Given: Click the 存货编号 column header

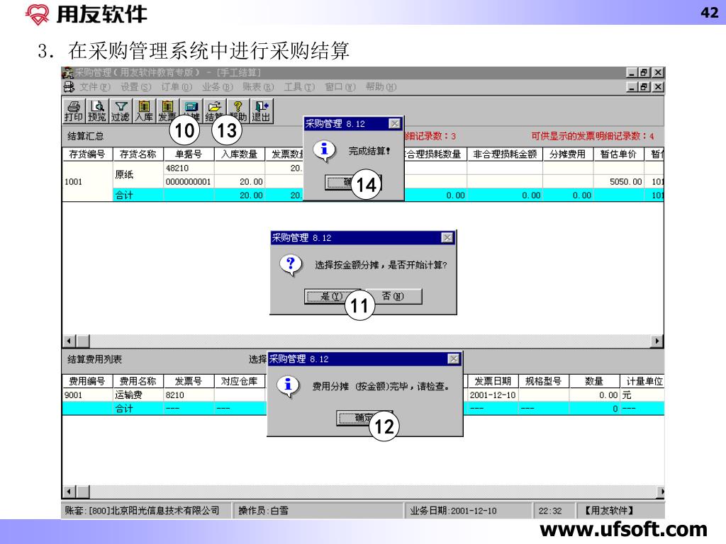Looking at the screenshot, I should click(87, 154).
